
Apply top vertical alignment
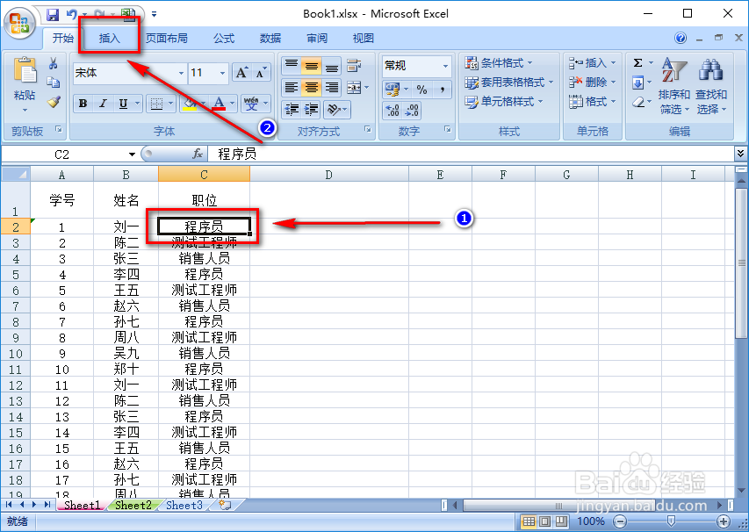[292, 66]
